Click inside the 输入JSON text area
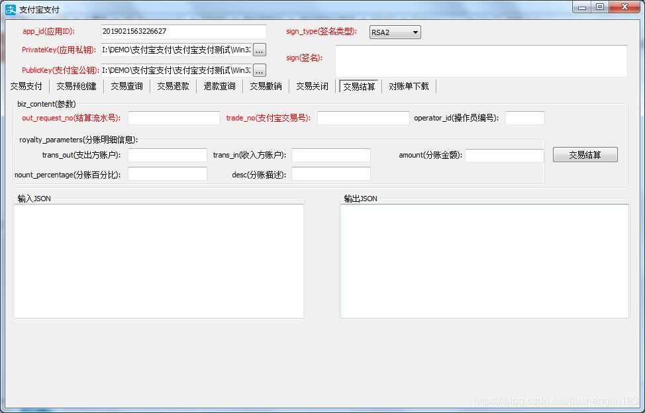The height and width of the screenshot is (413, 645). [159, 261]
